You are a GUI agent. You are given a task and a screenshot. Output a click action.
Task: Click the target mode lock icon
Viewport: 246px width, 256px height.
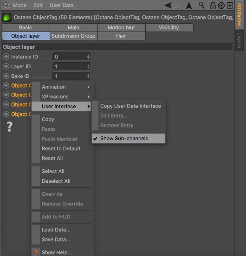tap(221, 6)
